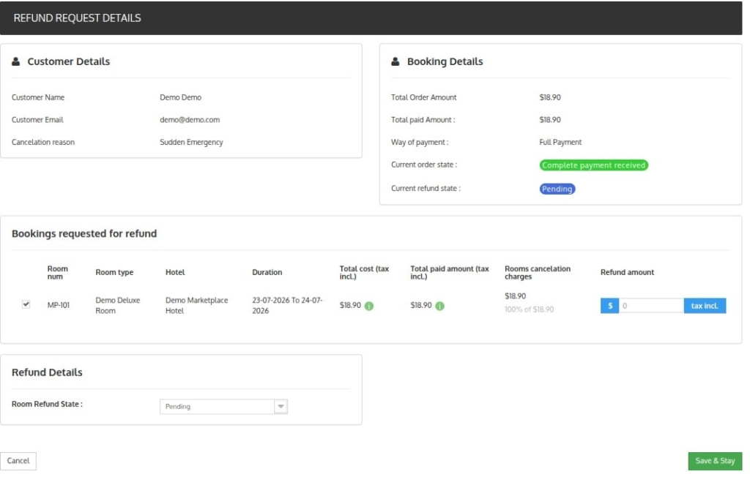Click info icon next to Total cost
This screenshot has width=750, height=485.
[369, 306]
